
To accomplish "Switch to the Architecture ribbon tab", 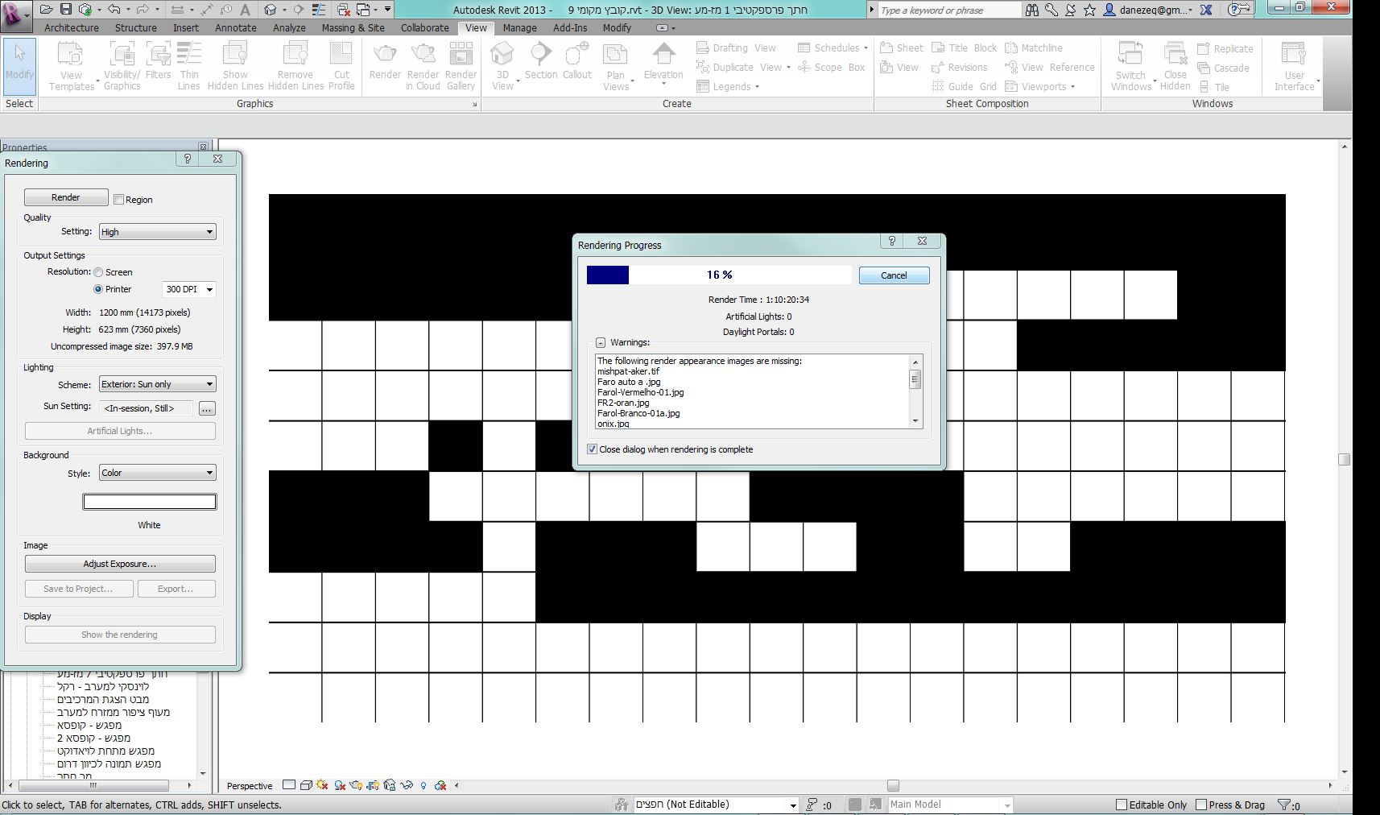I will [72, 27].
